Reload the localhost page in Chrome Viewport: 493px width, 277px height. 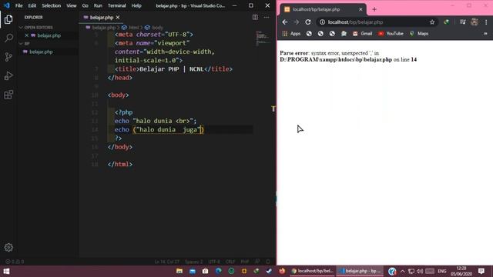(x=308, y=22)
